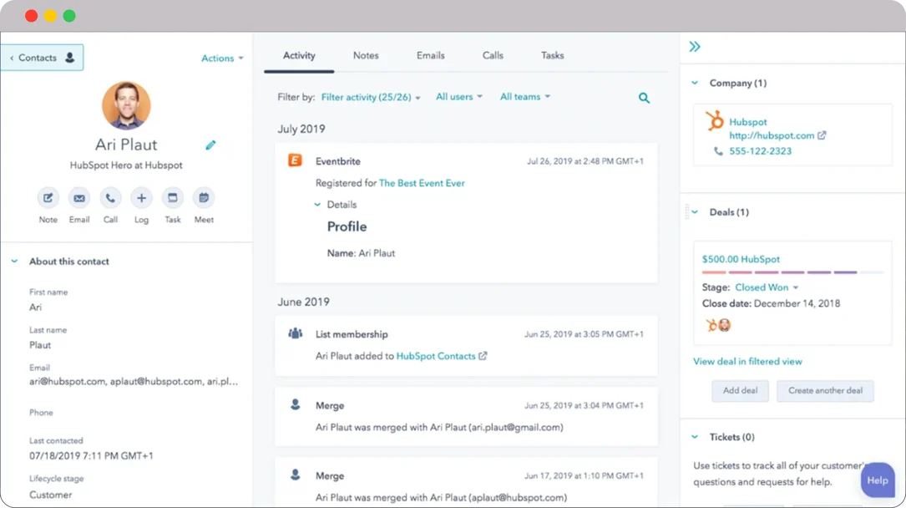Switch to the Emails tab
The image size is (906, 508).
tap(430, 55)
